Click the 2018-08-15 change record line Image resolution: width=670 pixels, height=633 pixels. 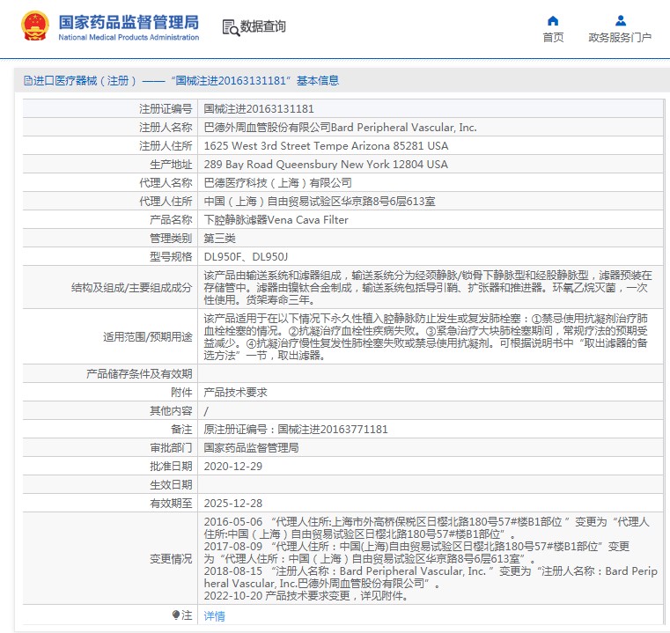(x=431, y=577)
